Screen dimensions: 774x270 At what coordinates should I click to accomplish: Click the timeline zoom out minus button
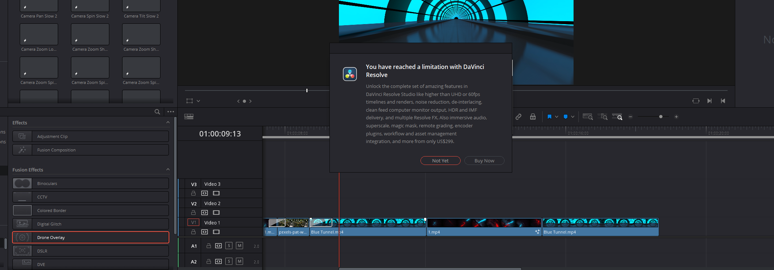(x=630, y=117)
